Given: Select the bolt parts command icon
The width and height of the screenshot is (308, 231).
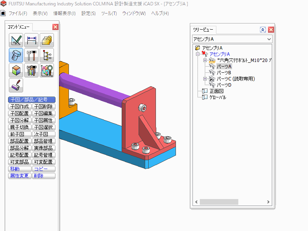Looking at the screenshot, I should pos(16,55).
